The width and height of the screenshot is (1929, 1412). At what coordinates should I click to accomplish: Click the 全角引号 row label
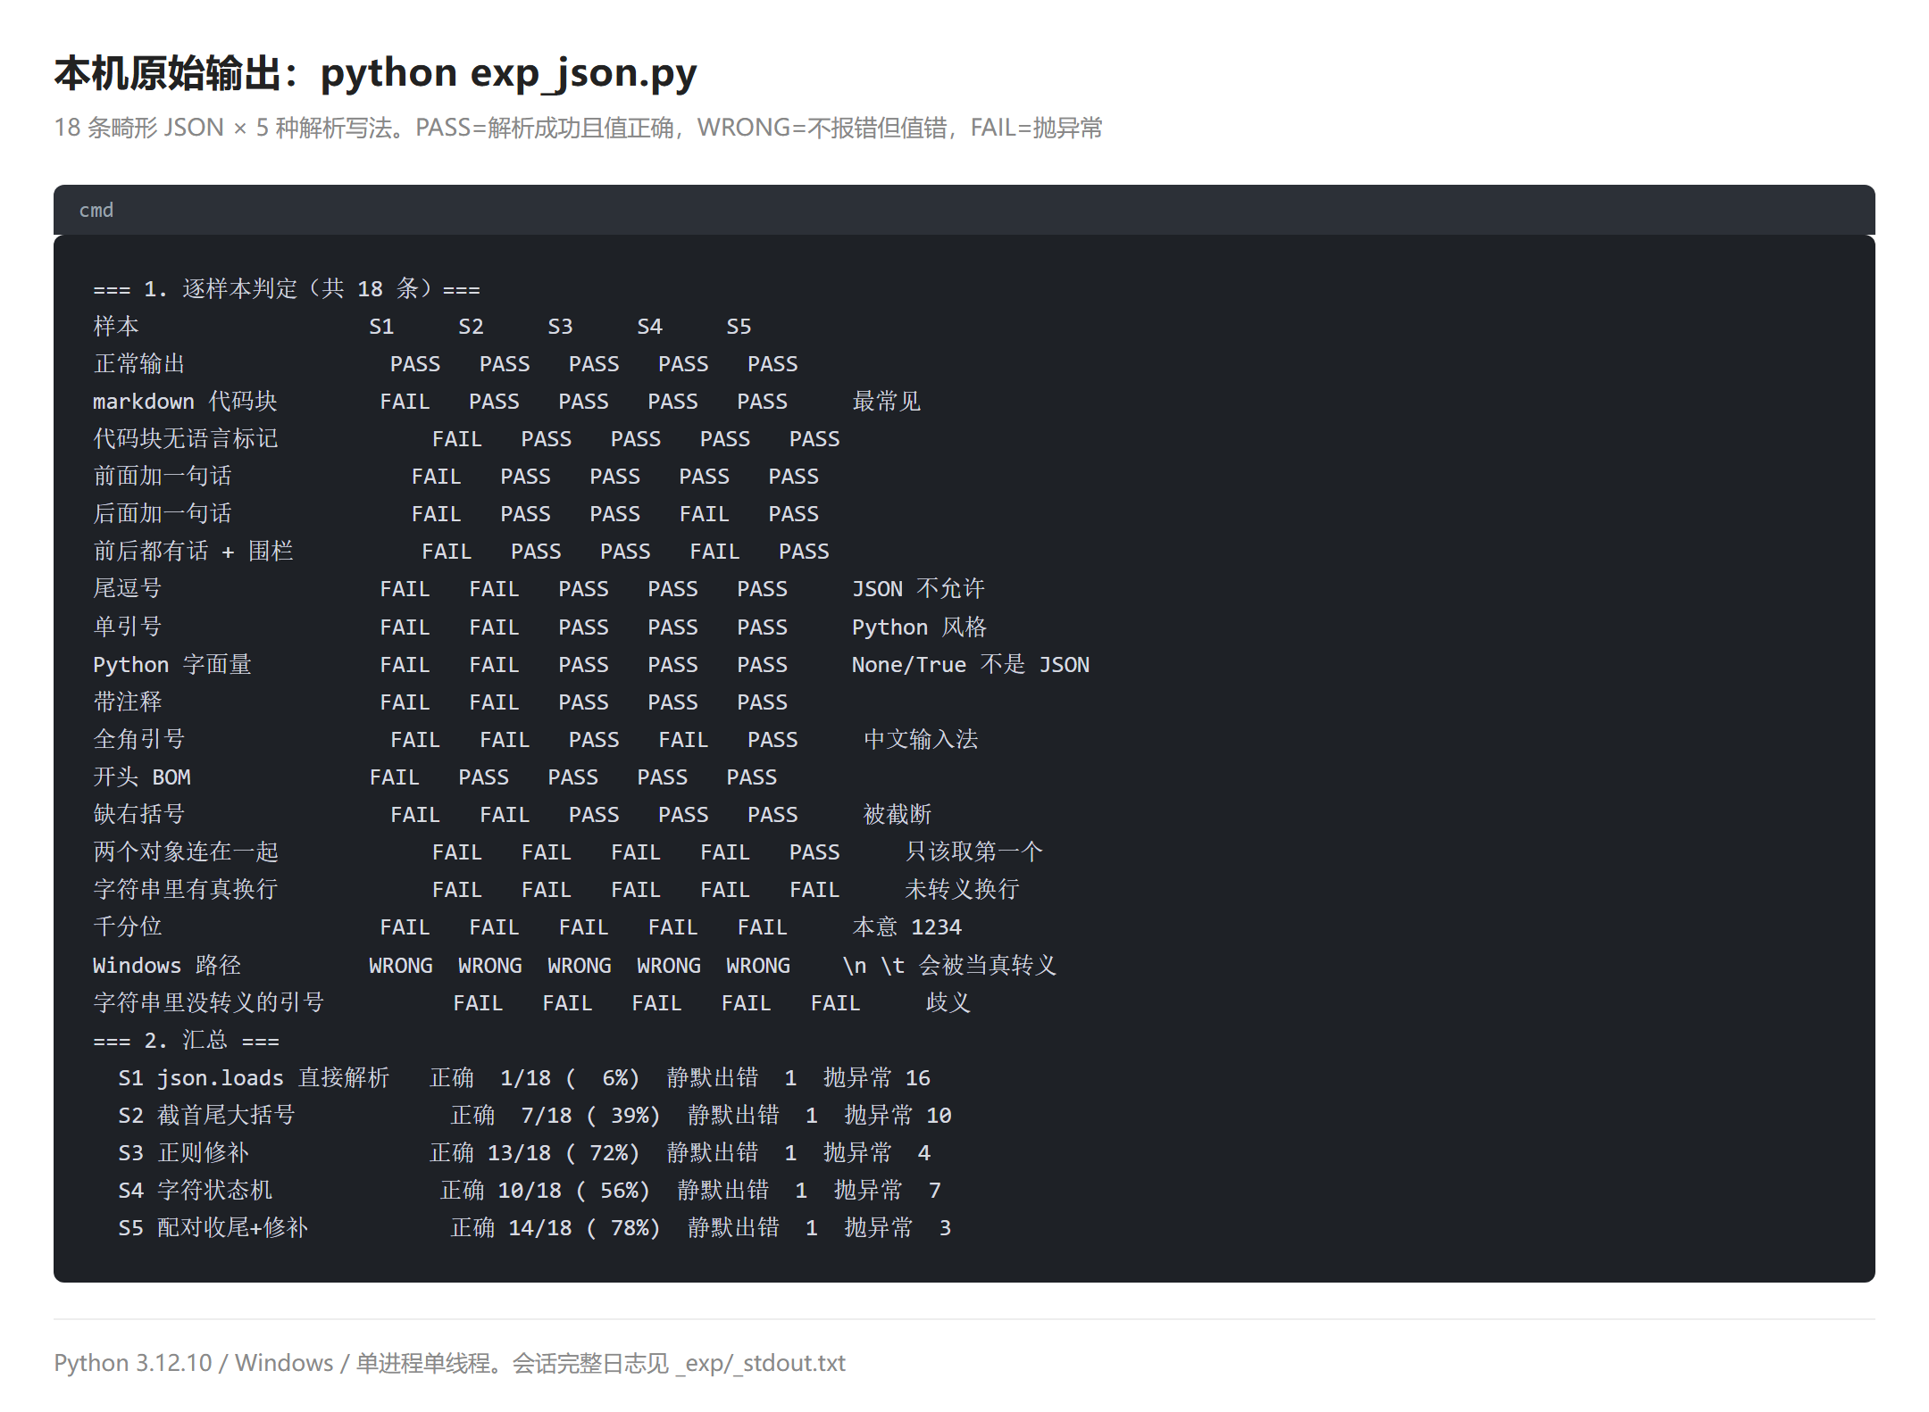(139, 740)
